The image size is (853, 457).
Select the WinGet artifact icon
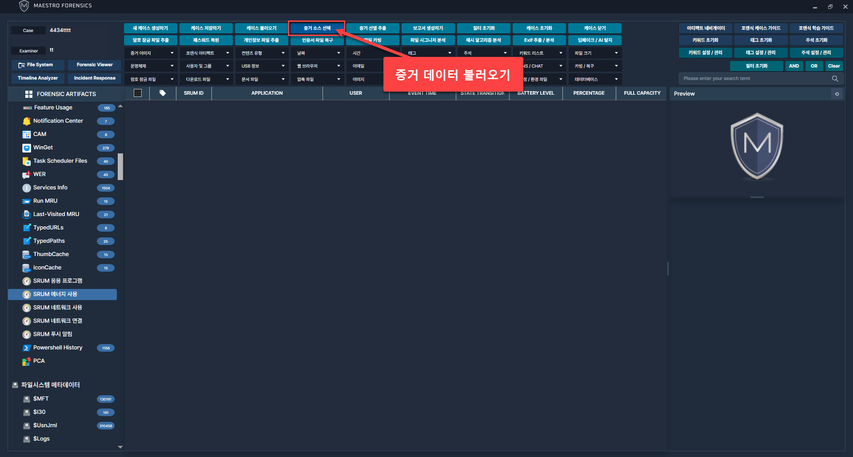[27, 148]
